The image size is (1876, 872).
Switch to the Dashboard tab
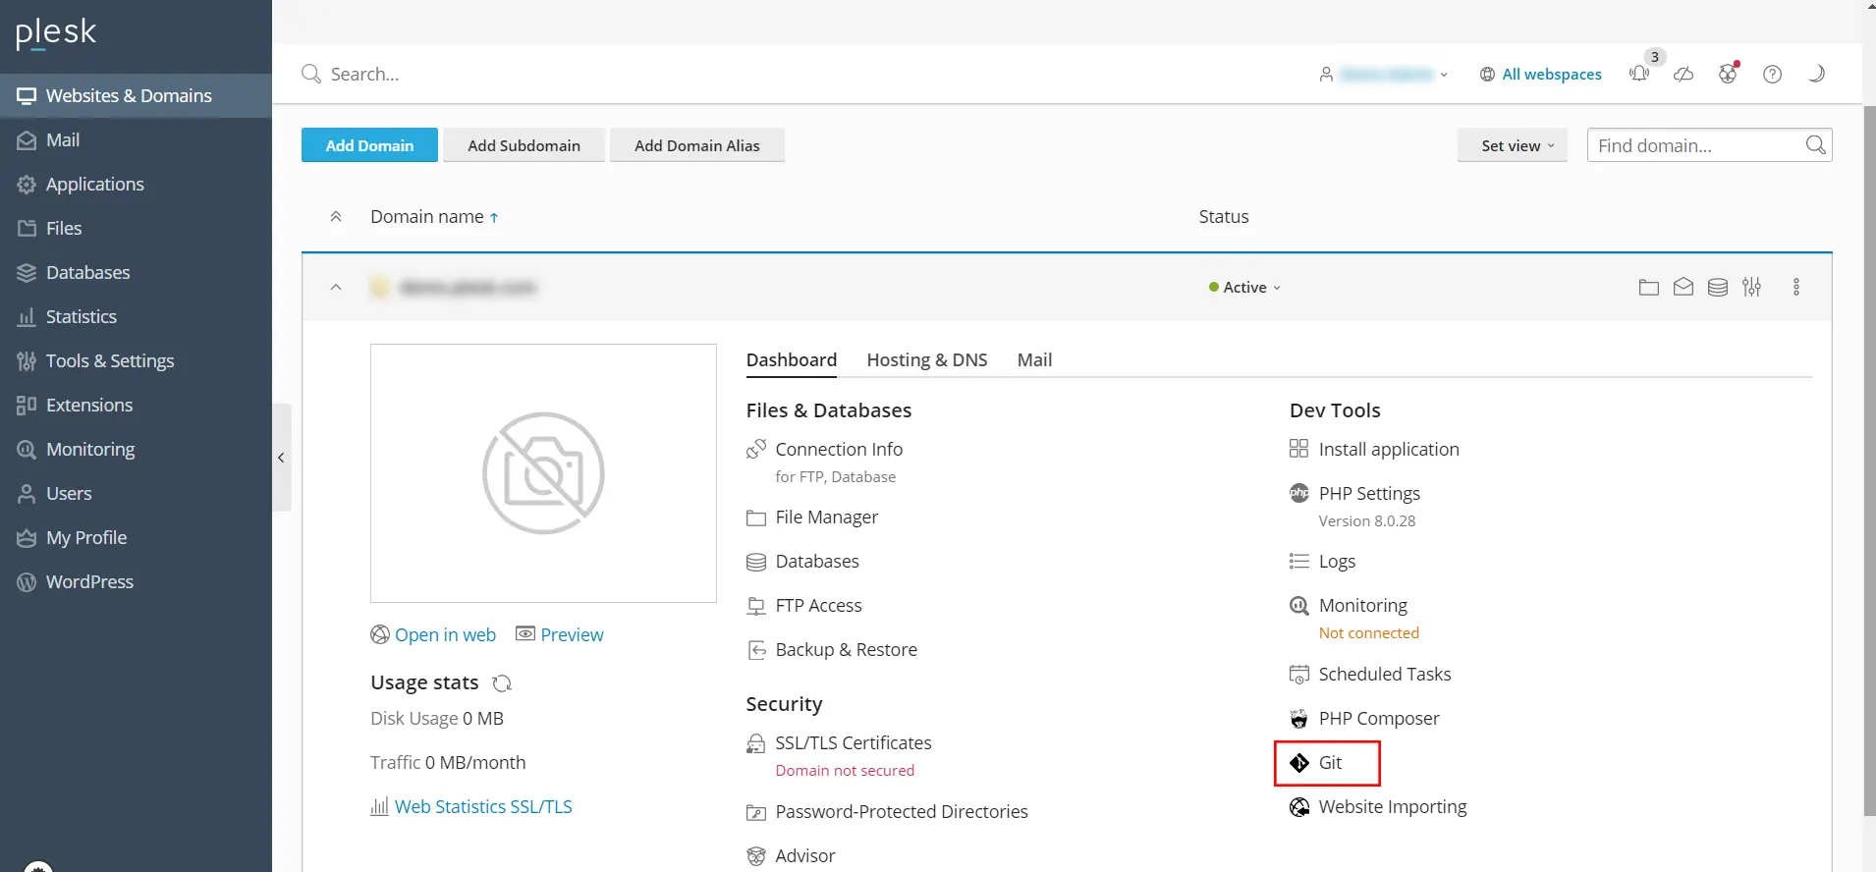(792, 359)
